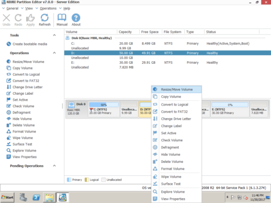271x203 pixels.
Task: Click the Undo toolbar icon
Action: point(7,18)
